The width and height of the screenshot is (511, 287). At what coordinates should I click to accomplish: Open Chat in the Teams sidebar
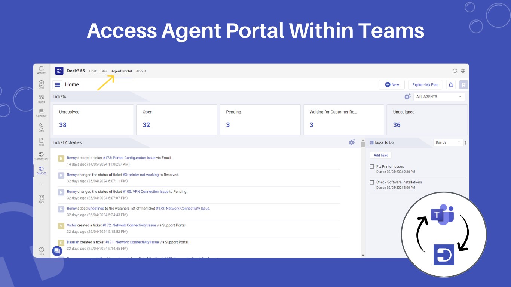41,84
